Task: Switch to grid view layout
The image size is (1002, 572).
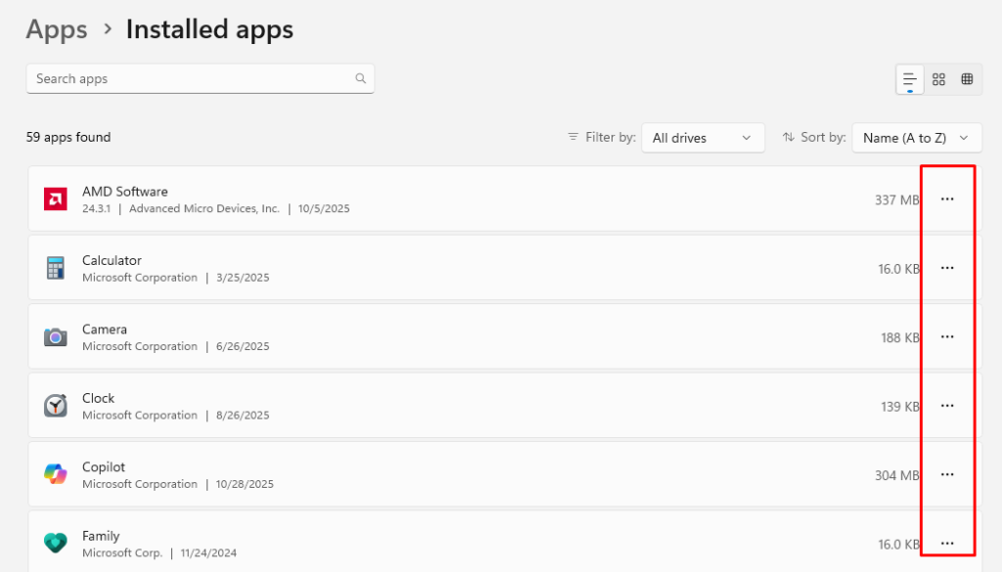Action: tap(938, 80)
